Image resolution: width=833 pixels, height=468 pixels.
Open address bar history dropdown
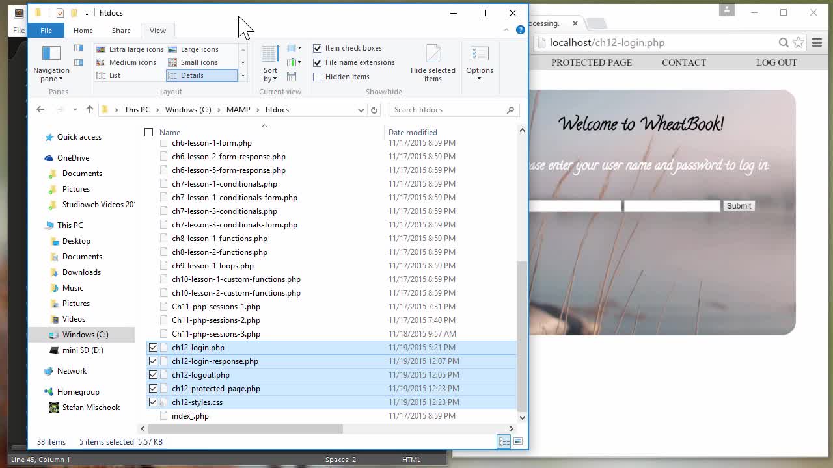tap(361, 110)
